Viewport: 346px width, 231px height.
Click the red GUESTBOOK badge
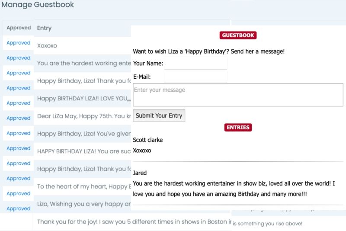238,35
